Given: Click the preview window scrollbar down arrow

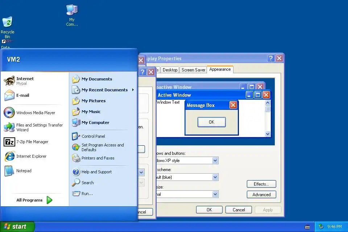Looking at the screenshot, I should coord(268,134).
